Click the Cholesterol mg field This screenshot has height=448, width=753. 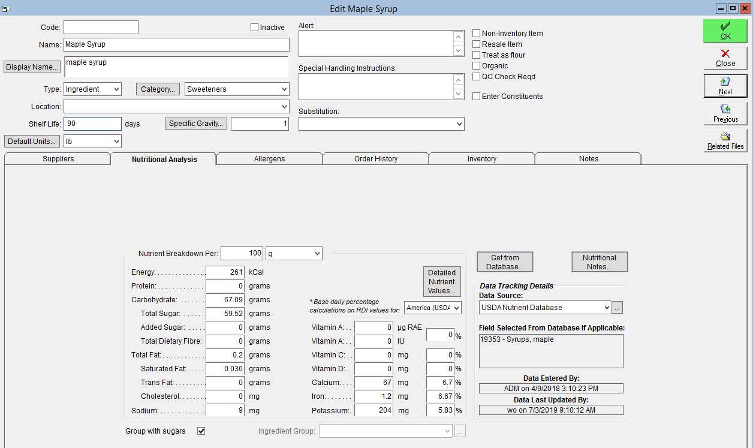click(x=225, y=396)
